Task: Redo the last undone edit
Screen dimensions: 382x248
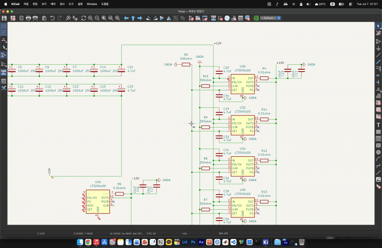Action: click(59, 18)
